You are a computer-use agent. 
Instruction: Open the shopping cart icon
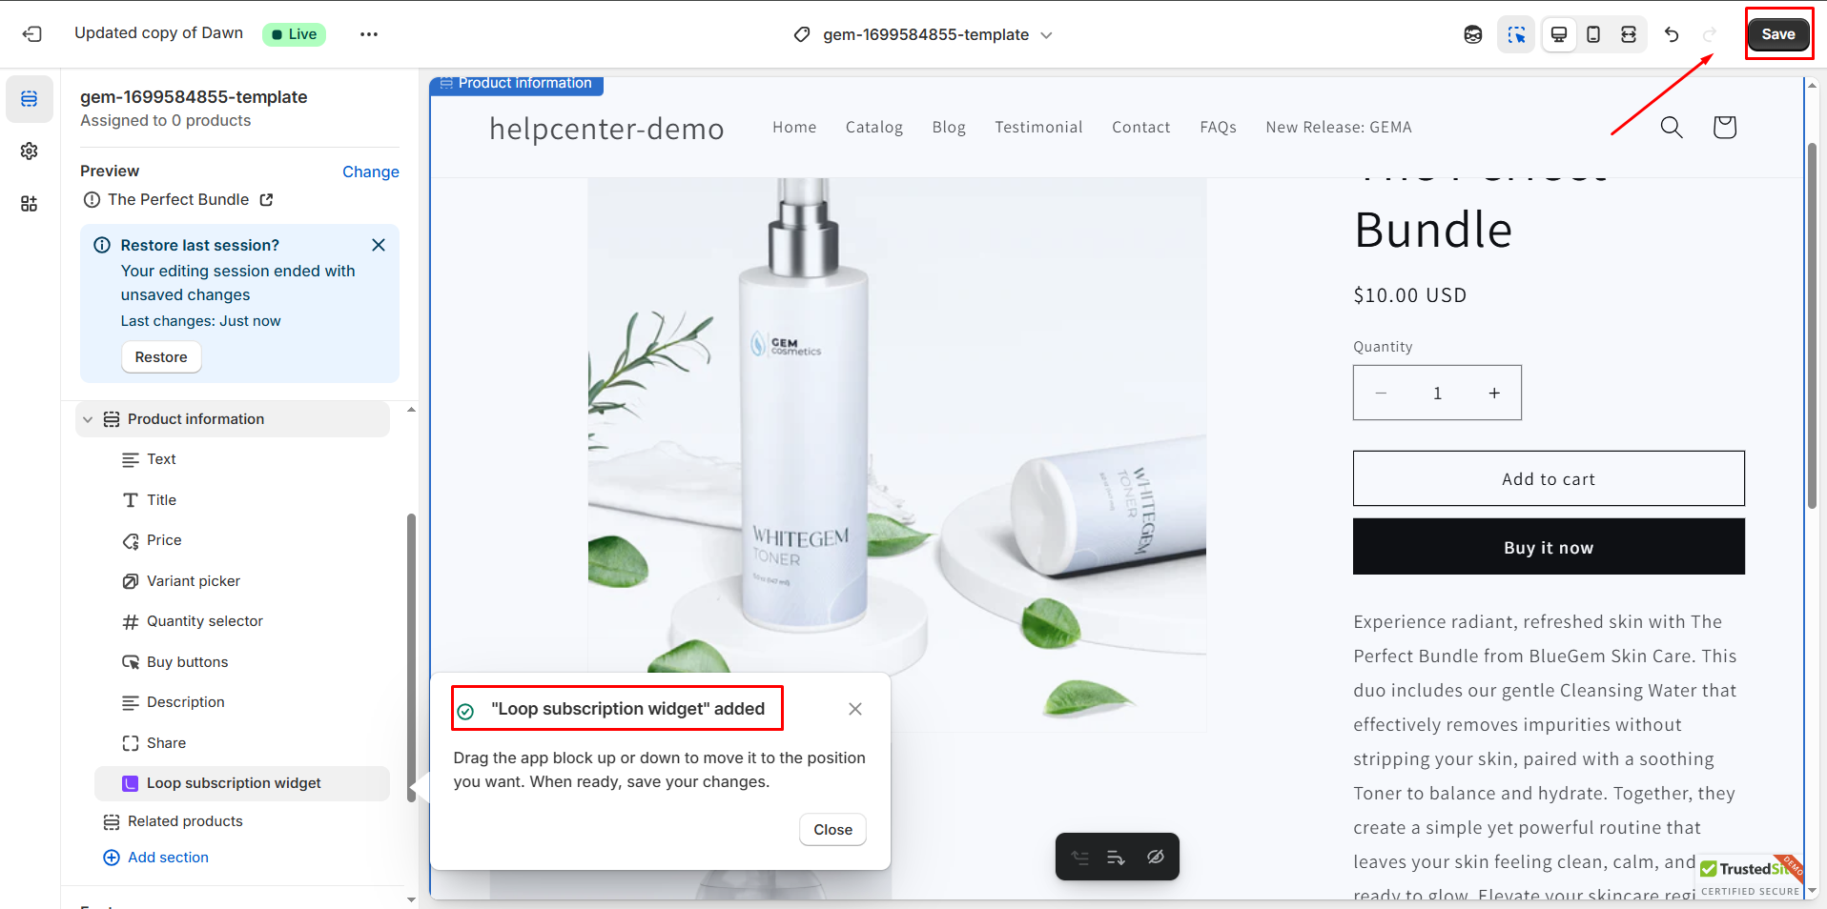(1724, 128)
